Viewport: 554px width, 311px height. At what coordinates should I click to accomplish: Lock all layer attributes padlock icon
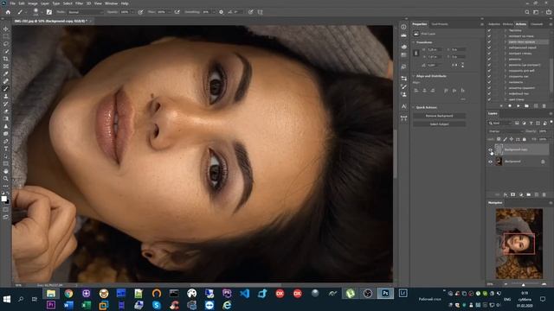[525, 139]
